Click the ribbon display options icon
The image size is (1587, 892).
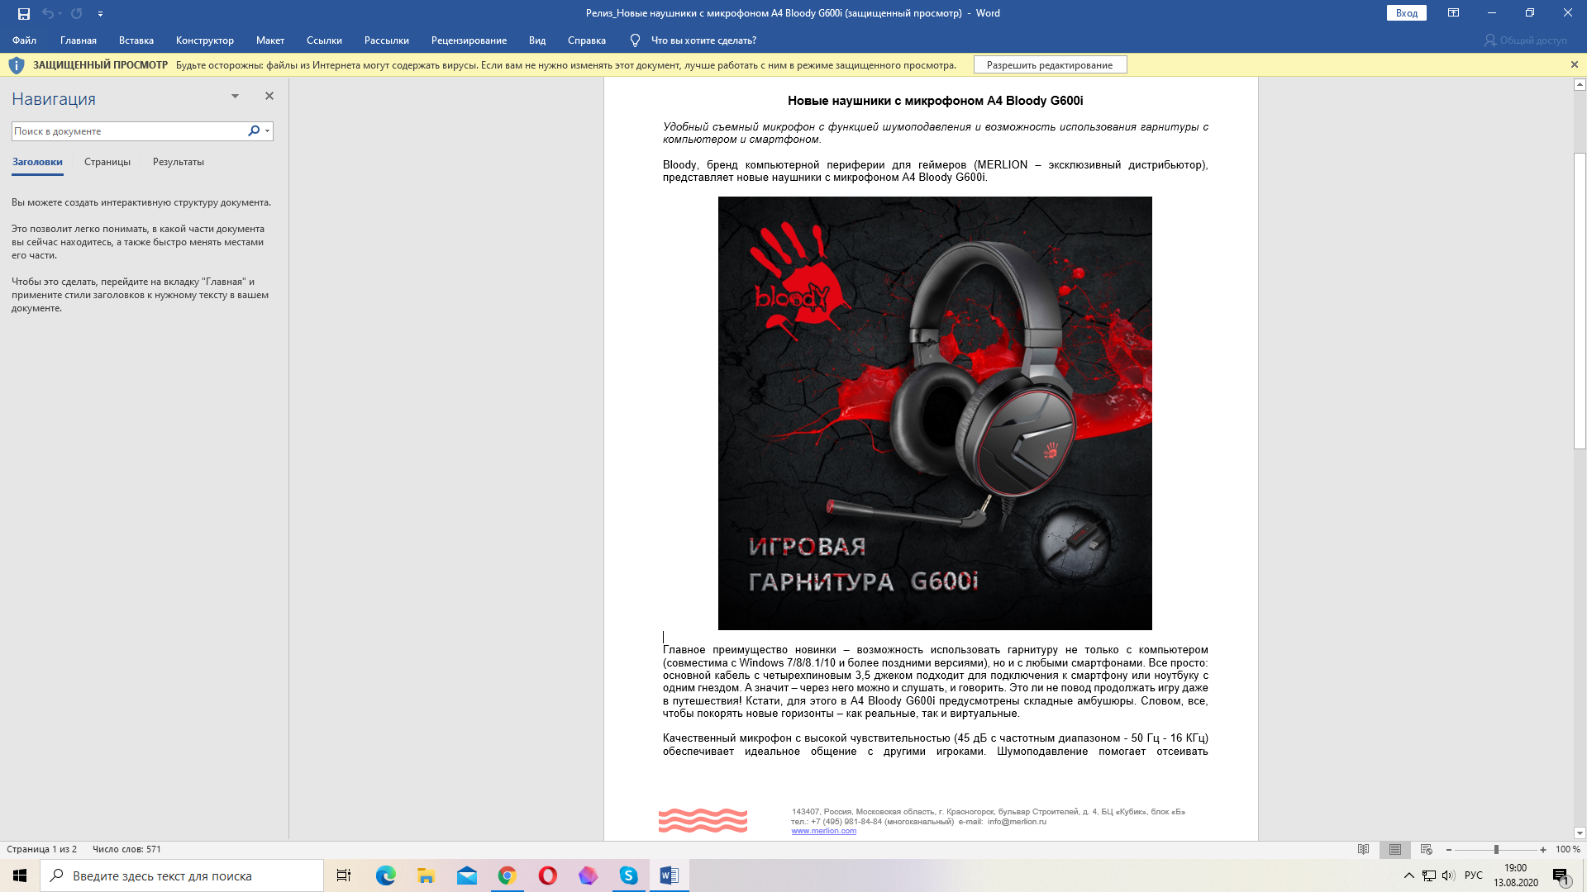pos(1453,13)
